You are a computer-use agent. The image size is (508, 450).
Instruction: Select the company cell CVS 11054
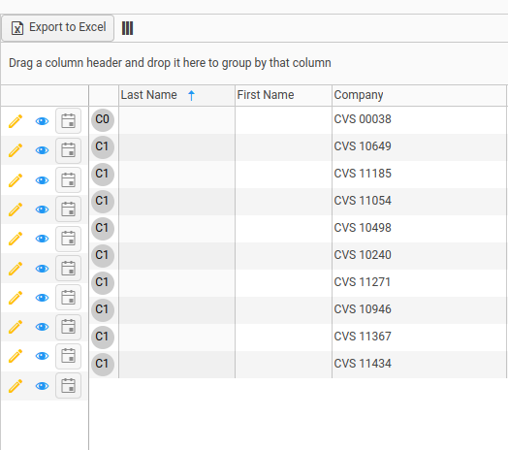click(x=419, y=202)
